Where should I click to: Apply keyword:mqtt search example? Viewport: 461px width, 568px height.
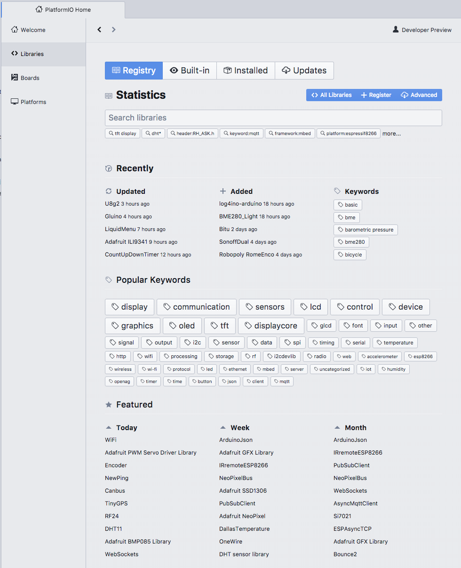[241, 134]
